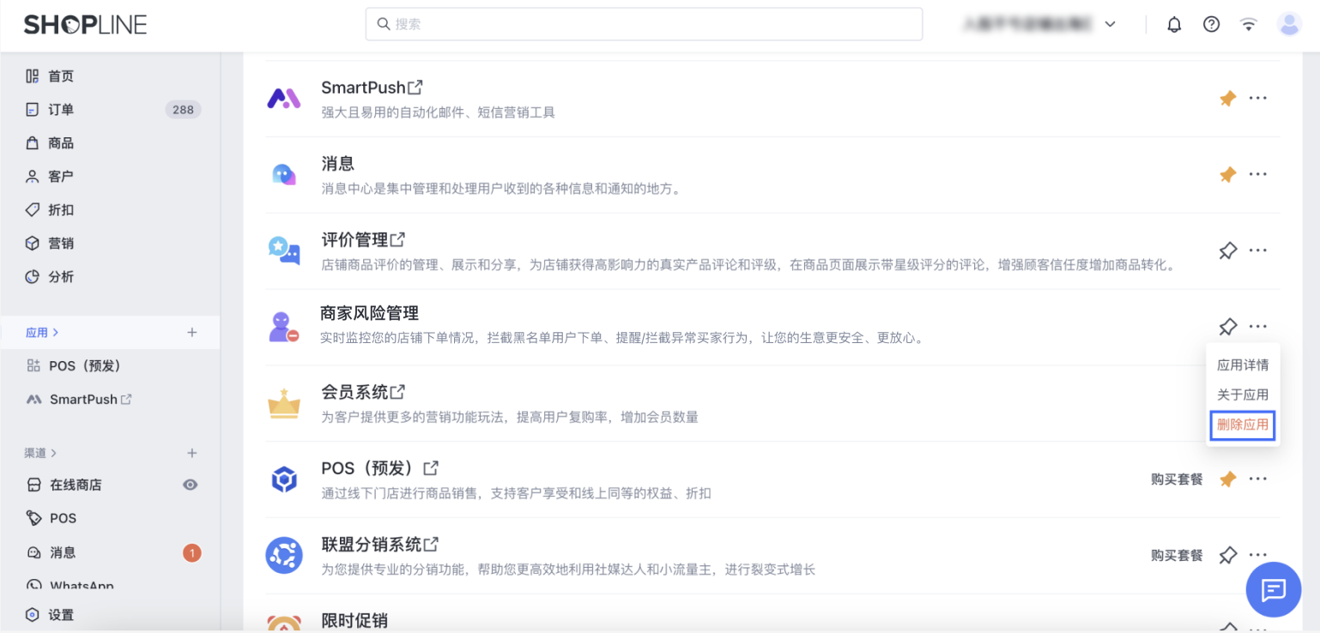This screenshot has width=1320, height=633.
Task: Open more options for 商家风险管理 row
Action: [x=1258, y=327]
